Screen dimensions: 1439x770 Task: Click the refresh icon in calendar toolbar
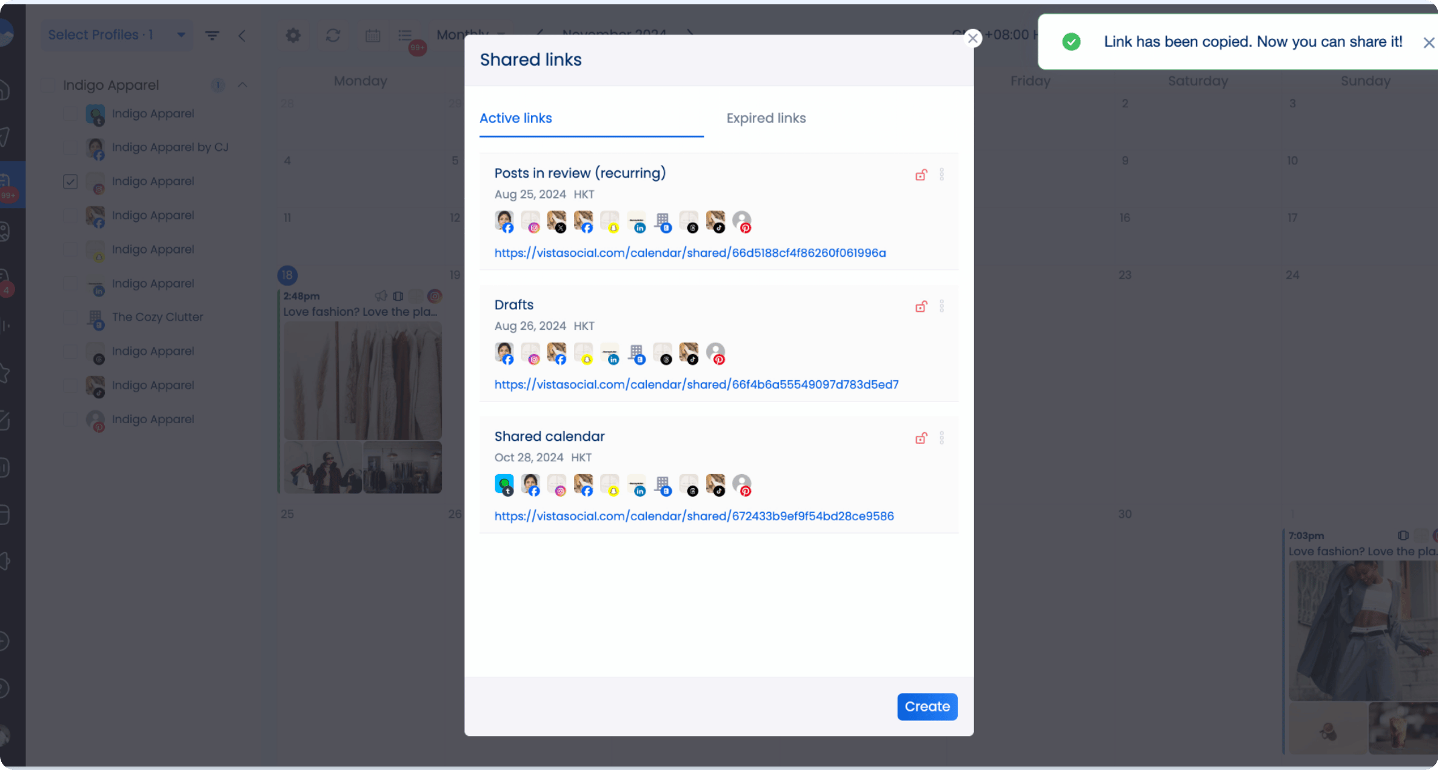[x=333, y=35]
